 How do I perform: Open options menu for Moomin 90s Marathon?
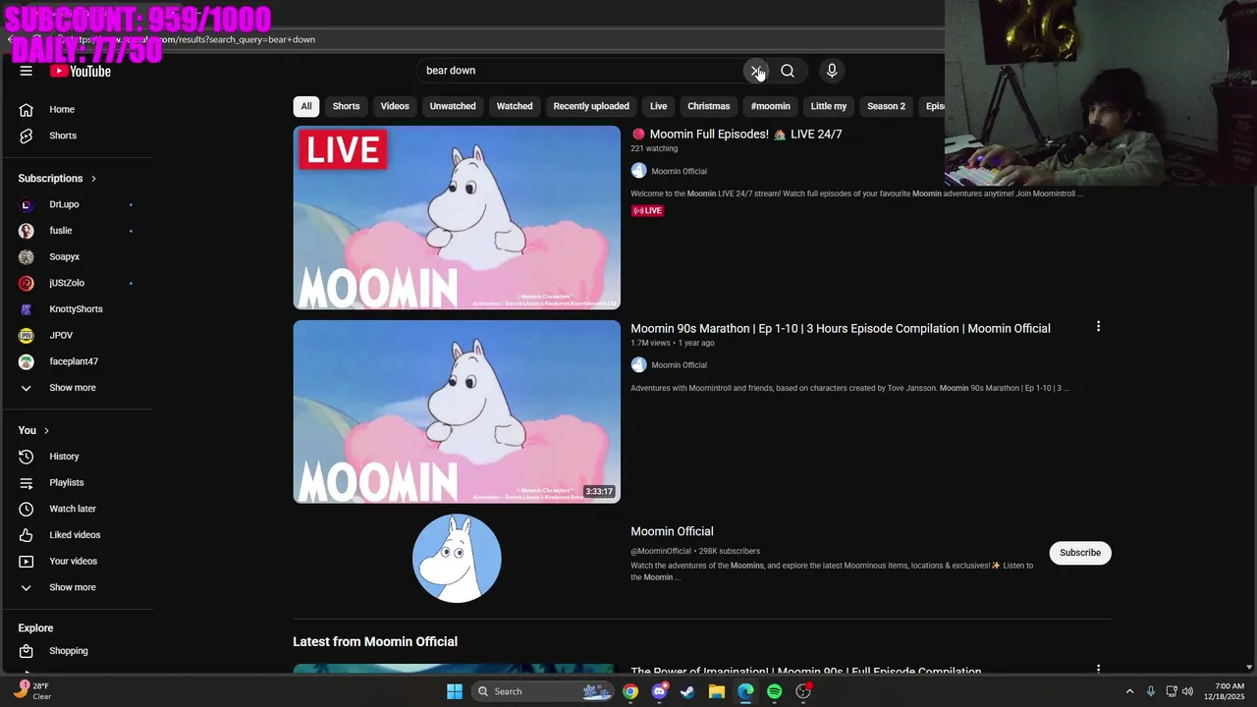(1098, 326)
